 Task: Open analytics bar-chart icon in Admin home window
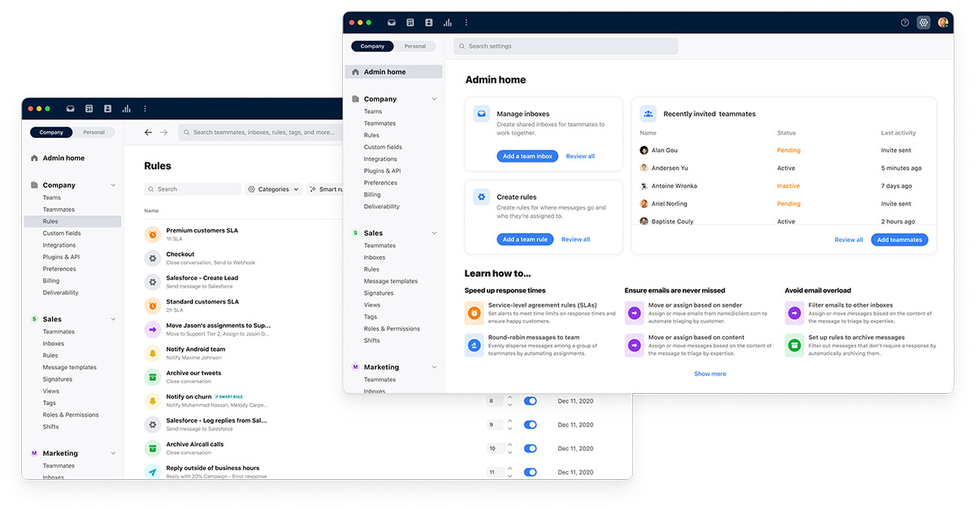click(448, 23)
